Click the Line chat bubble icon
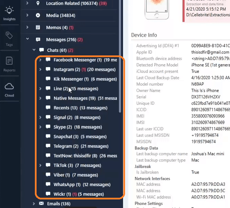Viewport: 230px width, 208px height. click(x=48, y=88)
